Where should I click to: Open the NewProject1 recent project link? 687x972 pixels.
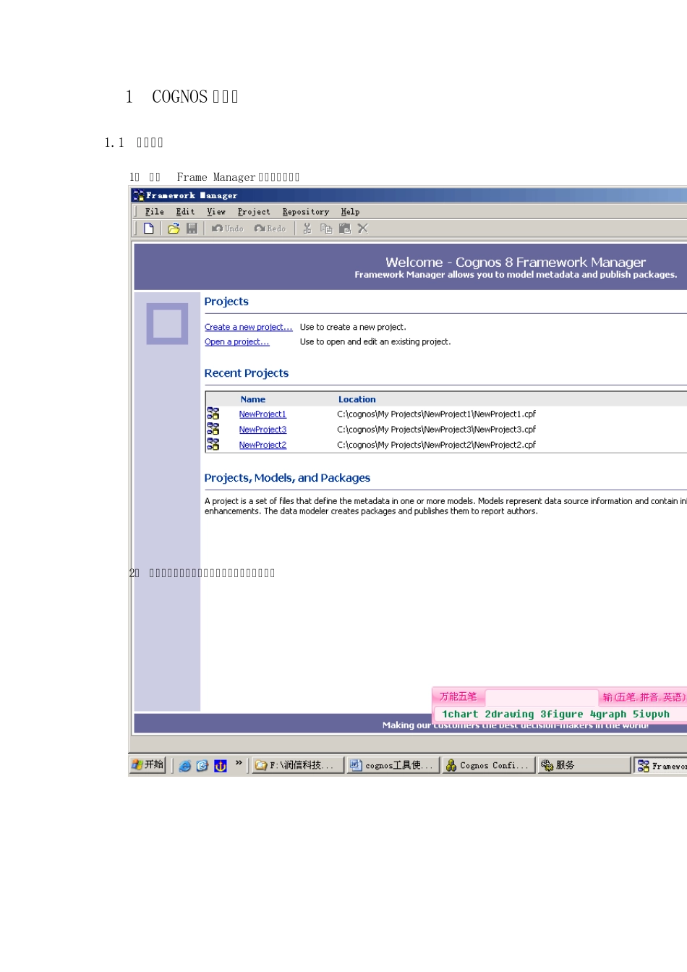click(x=263, y=414)
